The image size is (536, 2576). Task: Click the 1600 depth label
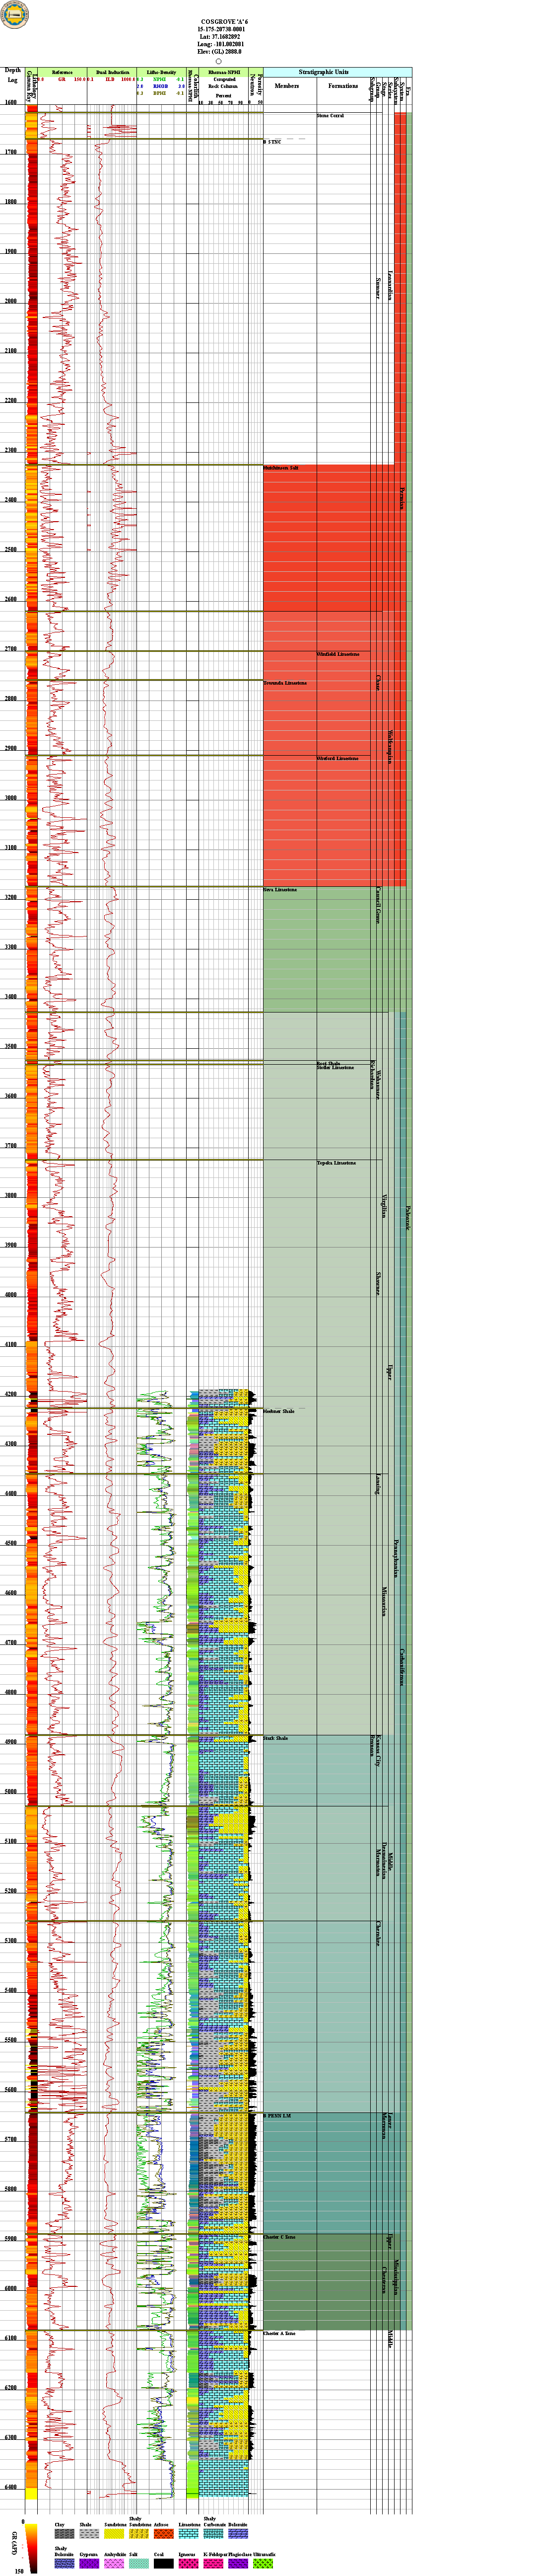[x=11, y=102]
